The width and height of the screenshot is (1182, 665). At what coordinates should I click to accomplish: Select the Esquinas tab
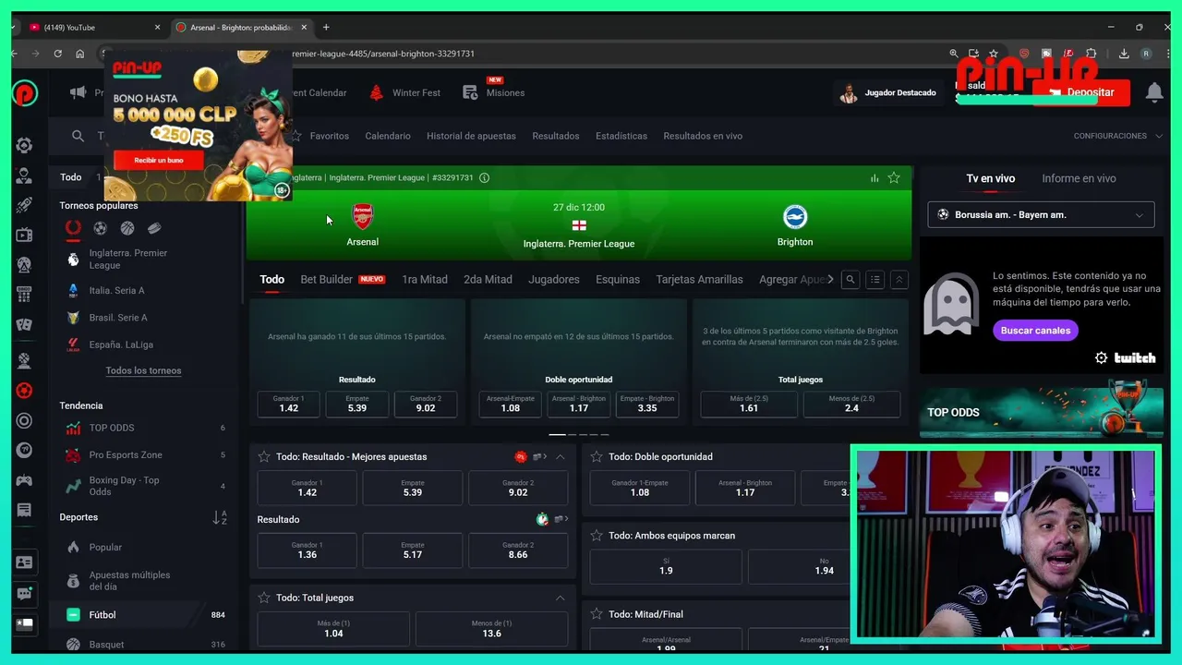point(618,279)
